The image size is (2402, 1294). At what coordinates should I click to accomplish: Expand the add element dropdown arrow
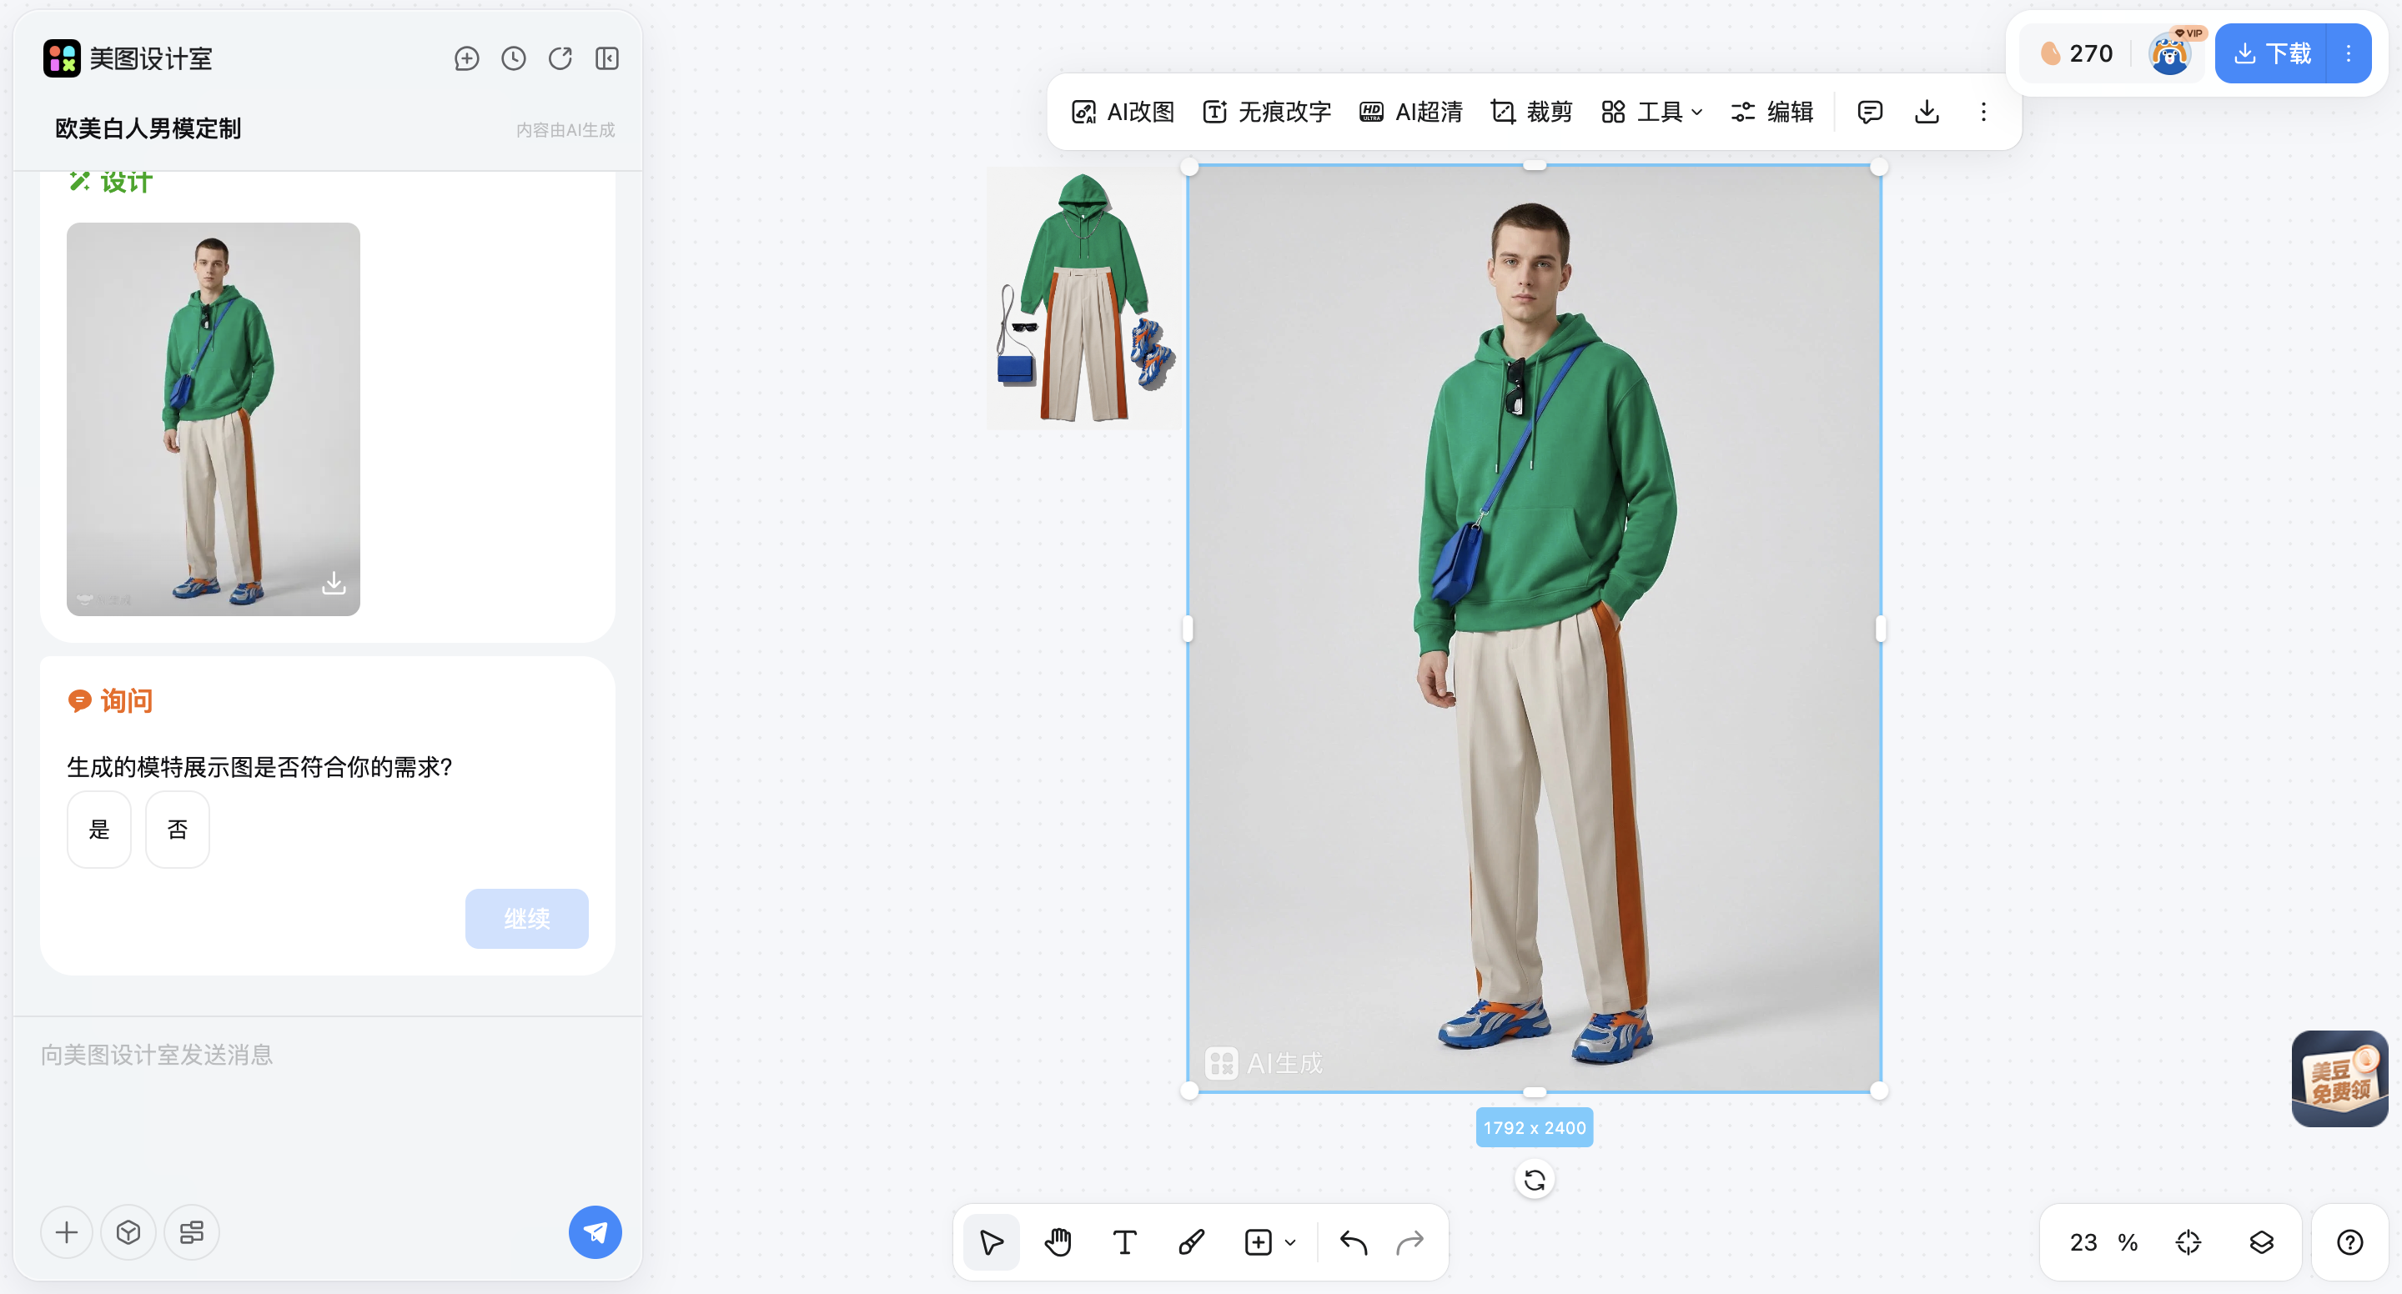(x=1290, y=1241)
